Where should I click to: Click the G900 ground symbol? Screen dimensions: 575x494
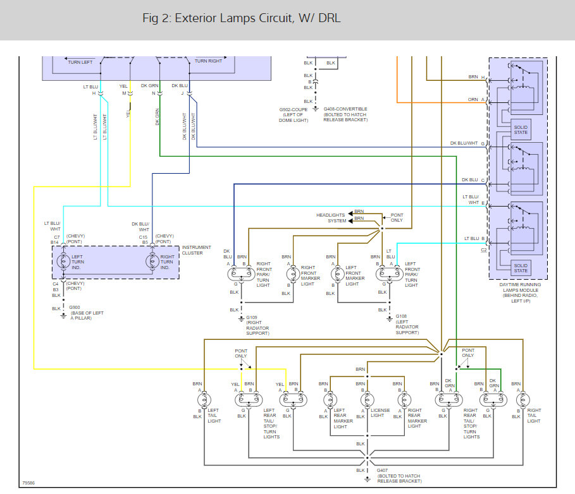[x=63, y=315]
